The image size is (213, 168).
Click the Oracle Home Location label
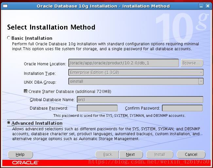[45, 64]
